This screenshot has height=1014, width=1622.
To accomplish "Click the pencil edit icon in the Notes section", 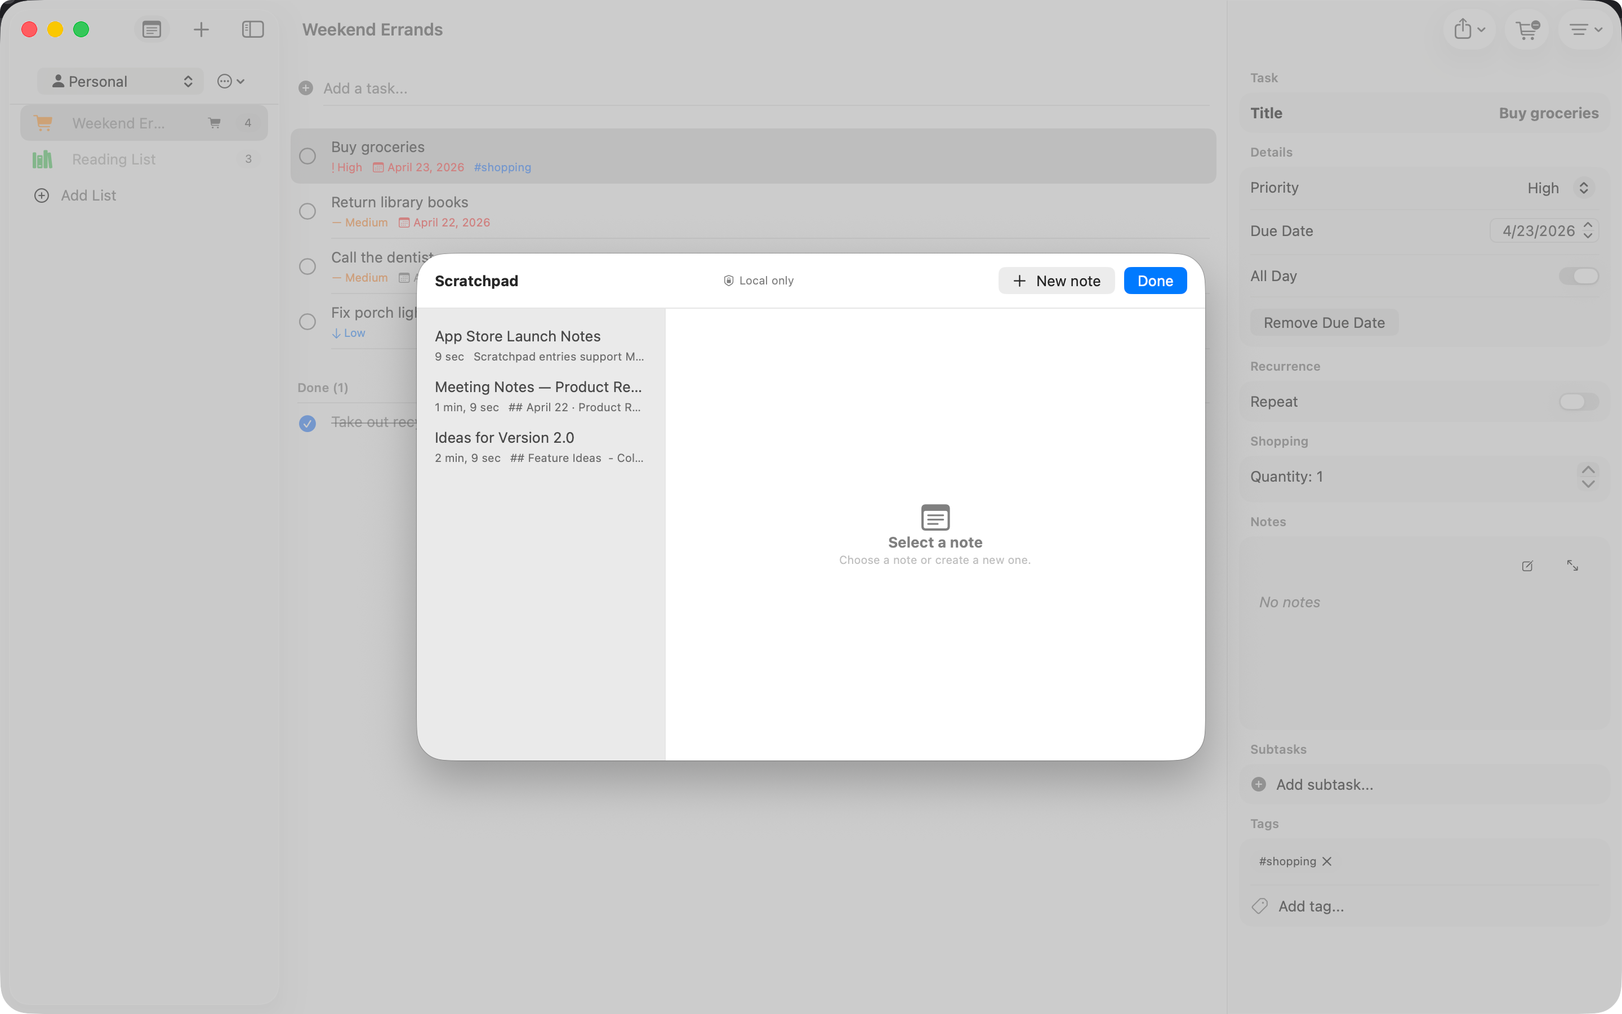I will (x=1527, y=566).
